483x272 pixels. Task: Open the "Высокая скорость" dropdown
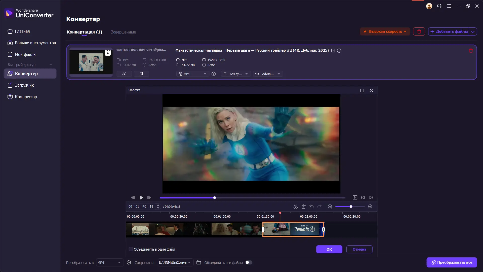pos(385,31)
